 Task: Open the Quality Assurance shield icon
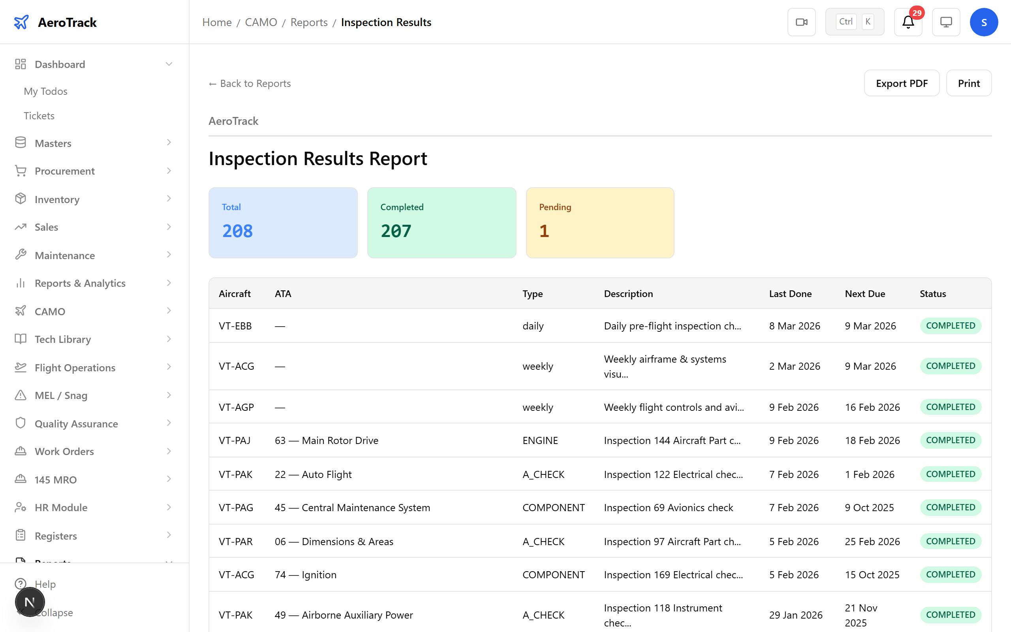pyautogui.click(x=21, y=423)
